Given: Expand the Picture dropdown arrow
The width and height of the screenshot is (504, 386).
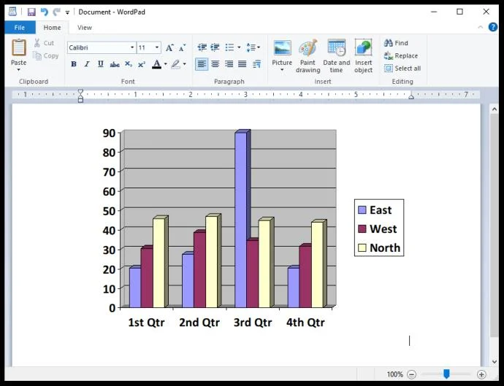Looking at the screenshot, I should 282,70.
